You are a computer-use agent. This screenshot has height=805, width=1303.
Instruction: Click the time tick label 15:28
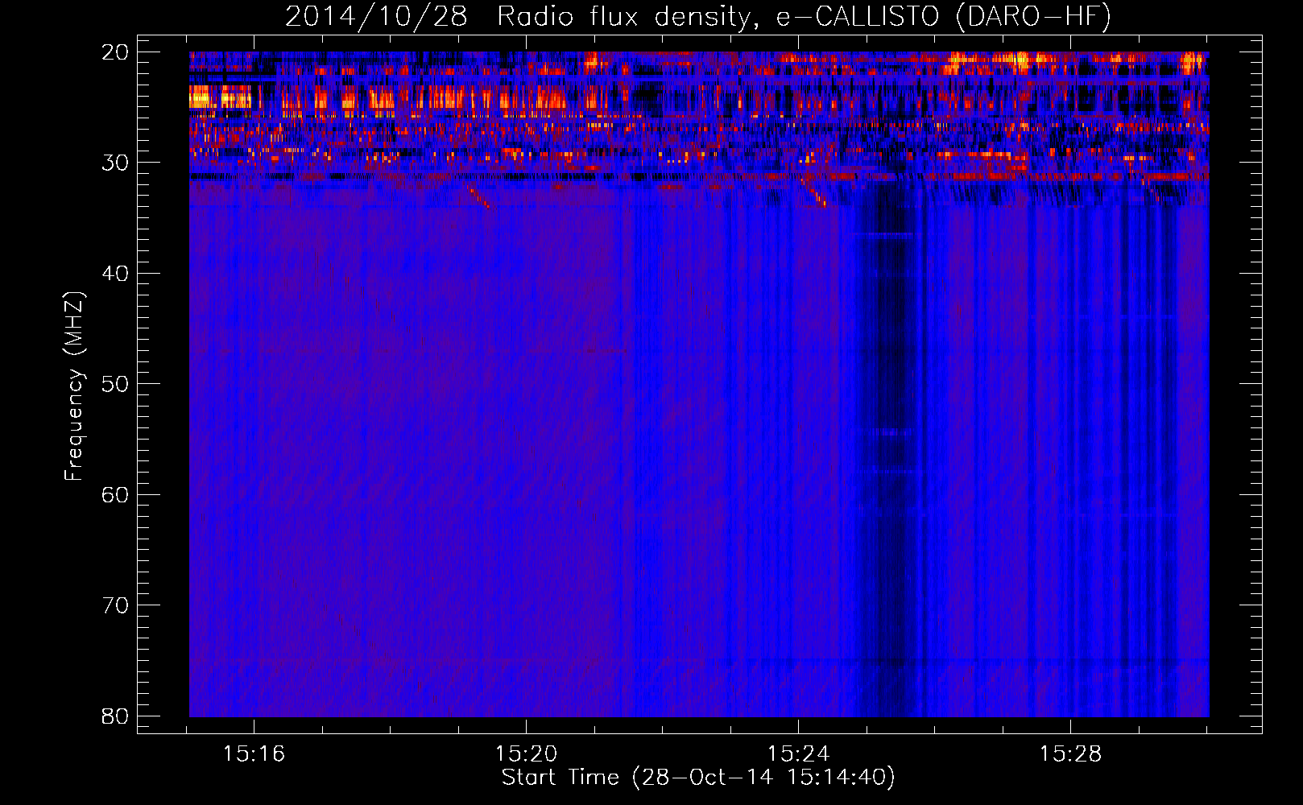[x=1070, y=754]
